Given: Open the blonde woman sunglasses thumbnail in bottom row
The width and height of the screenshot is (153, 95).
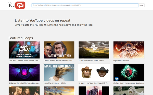Looking at the screenshot, I should tap(129, 90).
